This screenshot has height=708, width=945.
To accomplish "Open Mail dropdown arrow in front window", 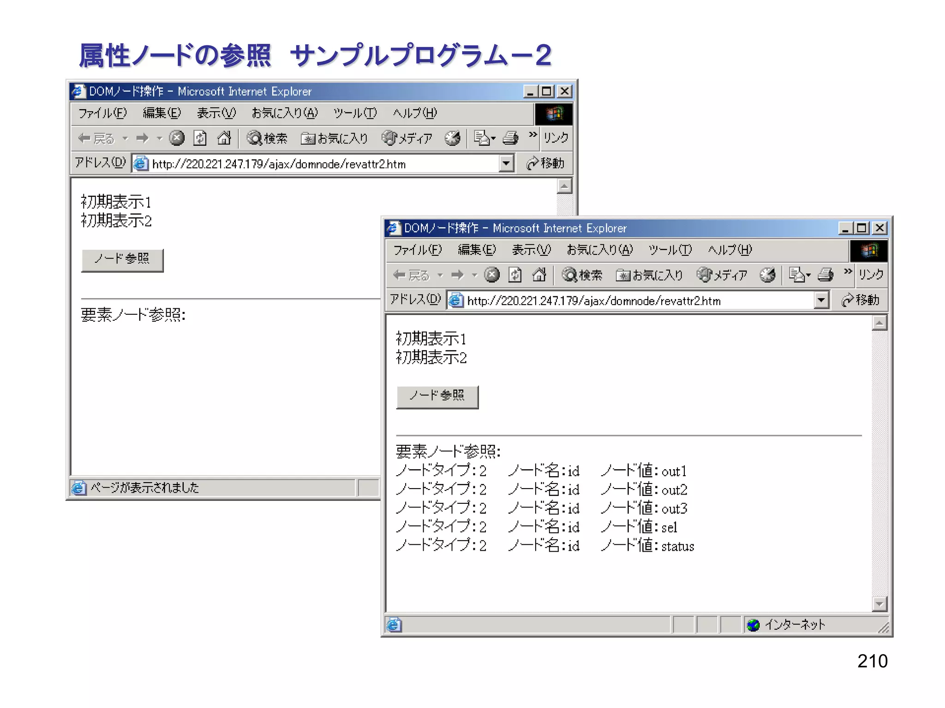I will tap(808, 275).
